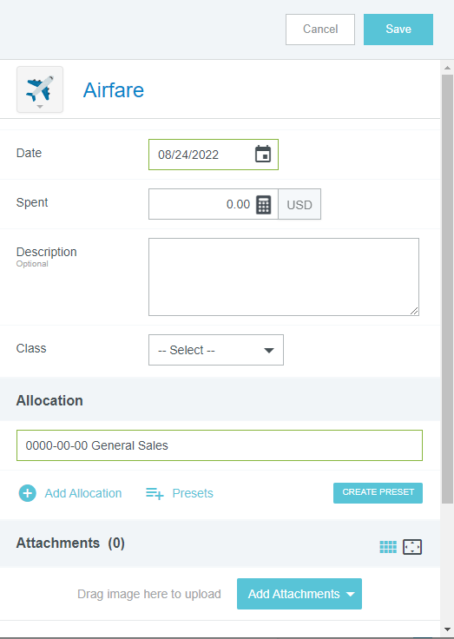
Task: Open the date picker calendar icon
Action: click(x=263, y=154)
